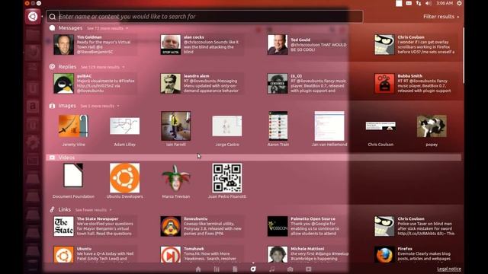Click the Images category icon
This screenshot has width=488, height=274.
(x=52, y=106)
